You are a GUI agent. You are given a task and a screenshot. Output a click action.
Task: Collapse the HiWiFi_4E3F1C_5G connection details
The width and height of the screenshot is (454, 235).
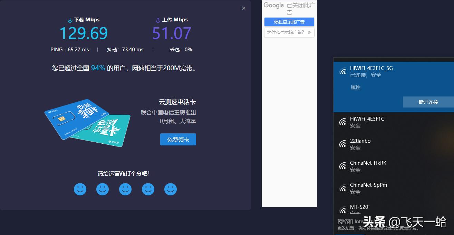point(380,71)
